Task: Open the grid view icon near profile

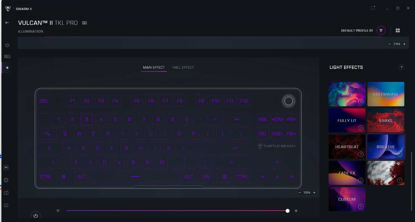Action: (x=398, y=30)
